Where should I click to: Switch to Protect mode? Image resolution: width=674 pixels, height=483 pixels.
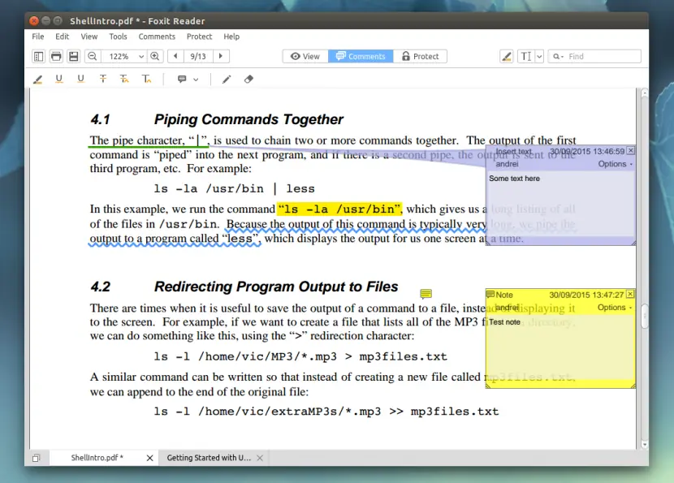[x=420, y=56]
